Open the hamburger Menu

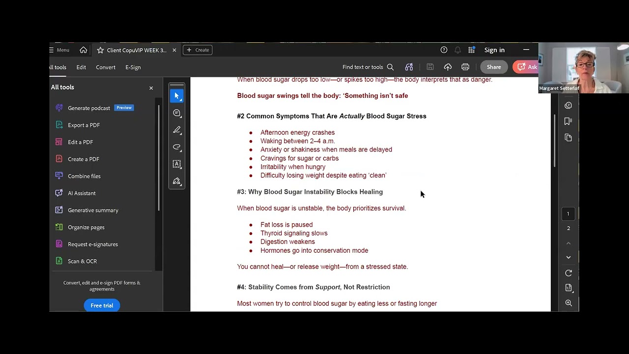59,50
